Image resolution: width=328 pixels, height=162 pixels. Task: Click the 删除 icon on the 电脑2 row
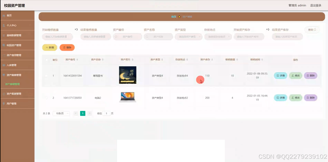[311, 98]
